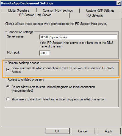Viewport: 122px width, 136px height.
Task: Choose Allow users to start listed and unlisted programs
Action: point(8,99)
